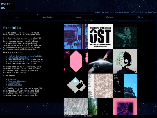Click the 'Album Links:' label
The image size is (157, 118).
9,76
